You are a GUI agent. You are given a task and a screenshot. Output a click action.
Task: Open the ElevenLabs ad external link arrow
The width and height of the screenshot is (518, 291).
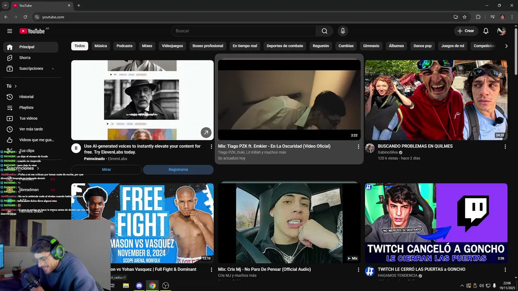(206, 132)
